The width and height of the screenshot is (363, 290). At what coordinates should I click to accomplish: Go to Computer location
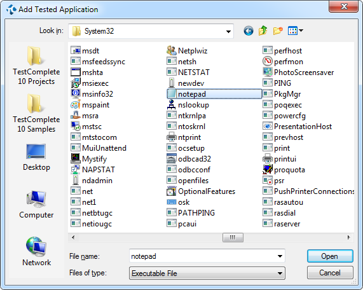pyautogui.click(x=36, y=205)
